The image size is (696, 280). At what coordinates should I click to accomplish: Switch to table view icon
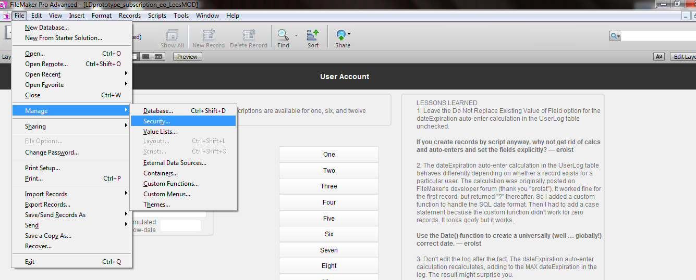point(158,57)
